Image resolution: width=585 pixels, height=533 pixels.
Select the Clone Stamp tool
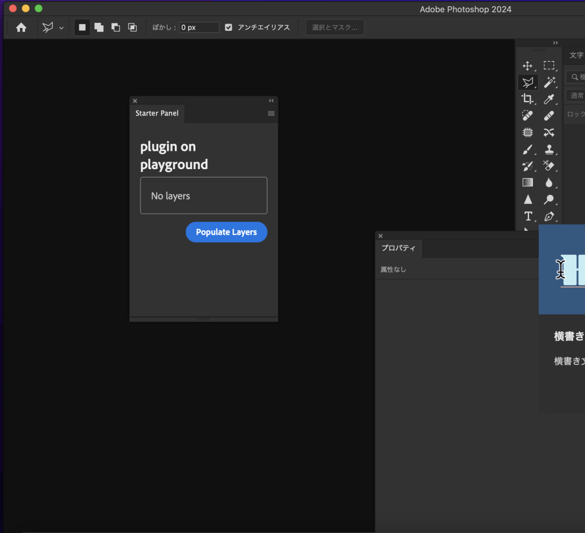pos(550,149)
